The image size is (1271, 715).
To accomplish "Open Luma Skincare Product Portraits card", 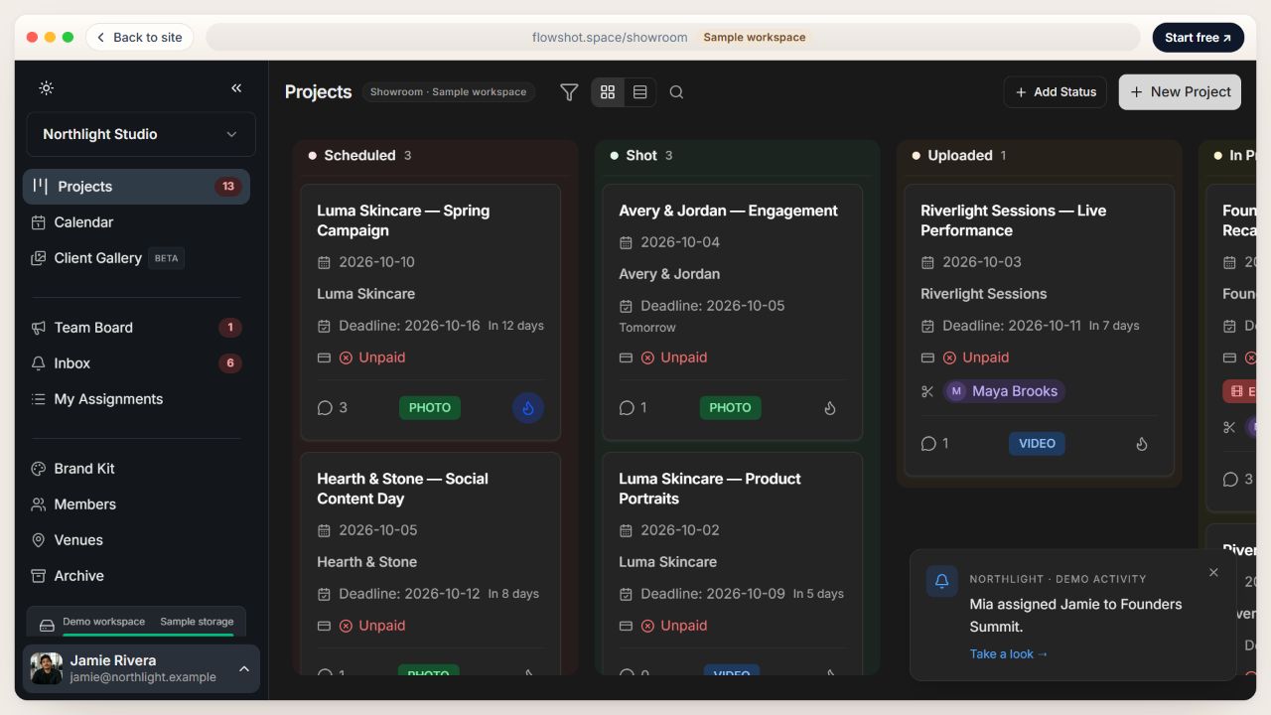I will (x=733, y=563).
